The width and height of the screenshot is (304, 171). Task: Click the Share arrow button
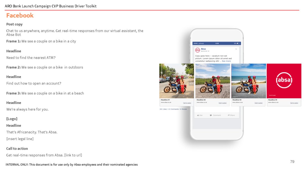click(x=231, y=115)
